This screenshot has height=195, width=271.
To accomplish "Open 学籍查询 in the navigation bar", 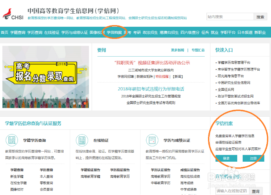I will pyautogui.click(x=17, y=32).
